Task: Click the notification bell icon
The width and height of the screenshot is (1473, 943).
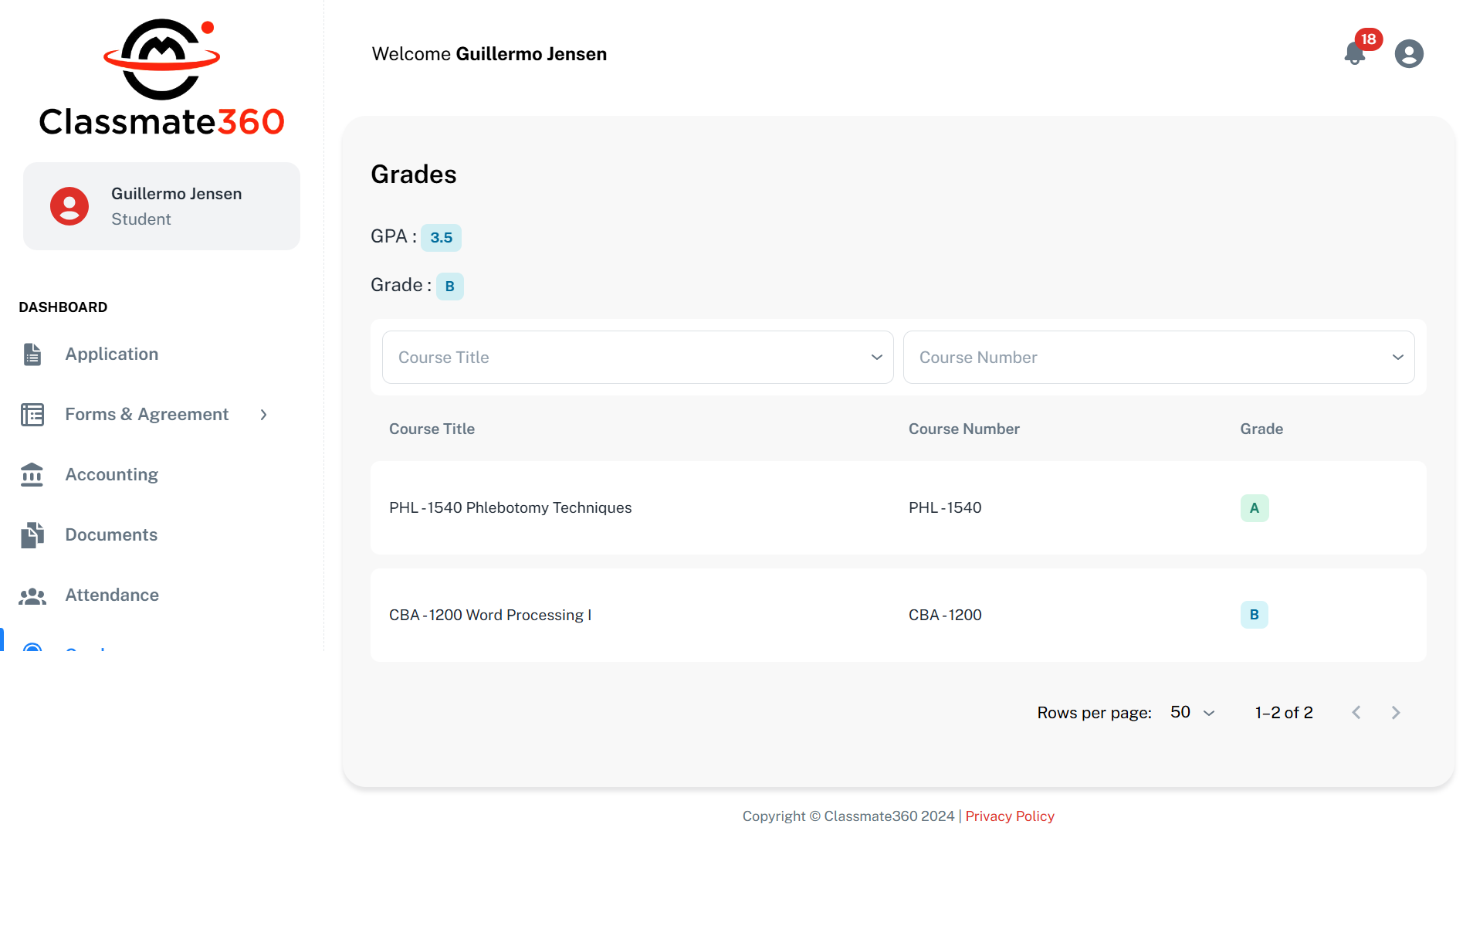Action: pyautogui.click(x=1355, y=53)
